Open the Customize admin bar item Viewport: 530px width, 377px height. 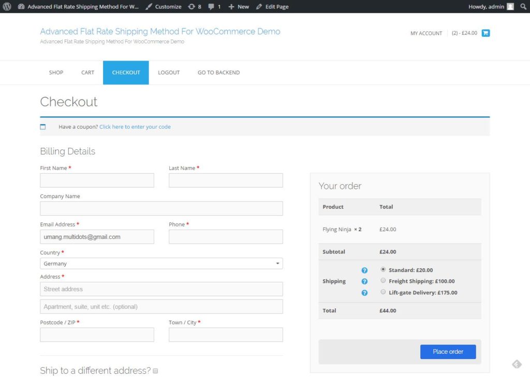click(164, 6)
